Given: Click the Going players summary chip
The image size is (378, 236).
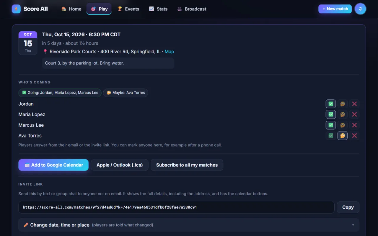Looking at the screenshot, I should pos(60,93).
